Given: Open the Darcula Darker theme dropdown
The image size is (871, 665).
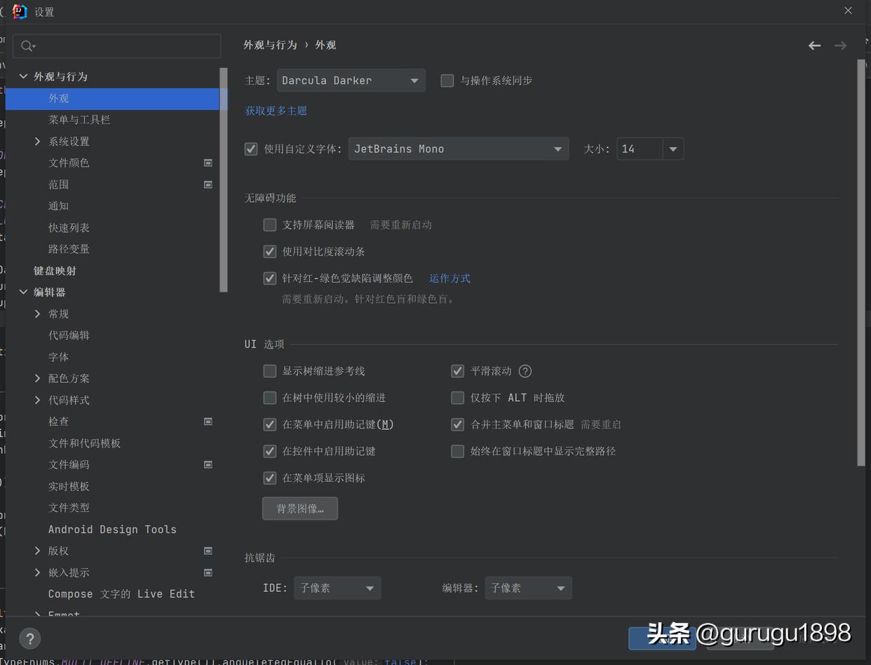Looking at the screenshot, I should [351, 80].
